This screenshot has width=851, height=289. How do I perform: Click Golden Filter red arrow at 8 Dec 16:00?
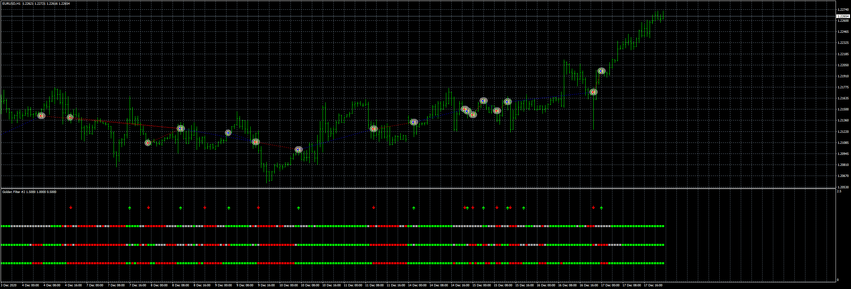[205, 207]
